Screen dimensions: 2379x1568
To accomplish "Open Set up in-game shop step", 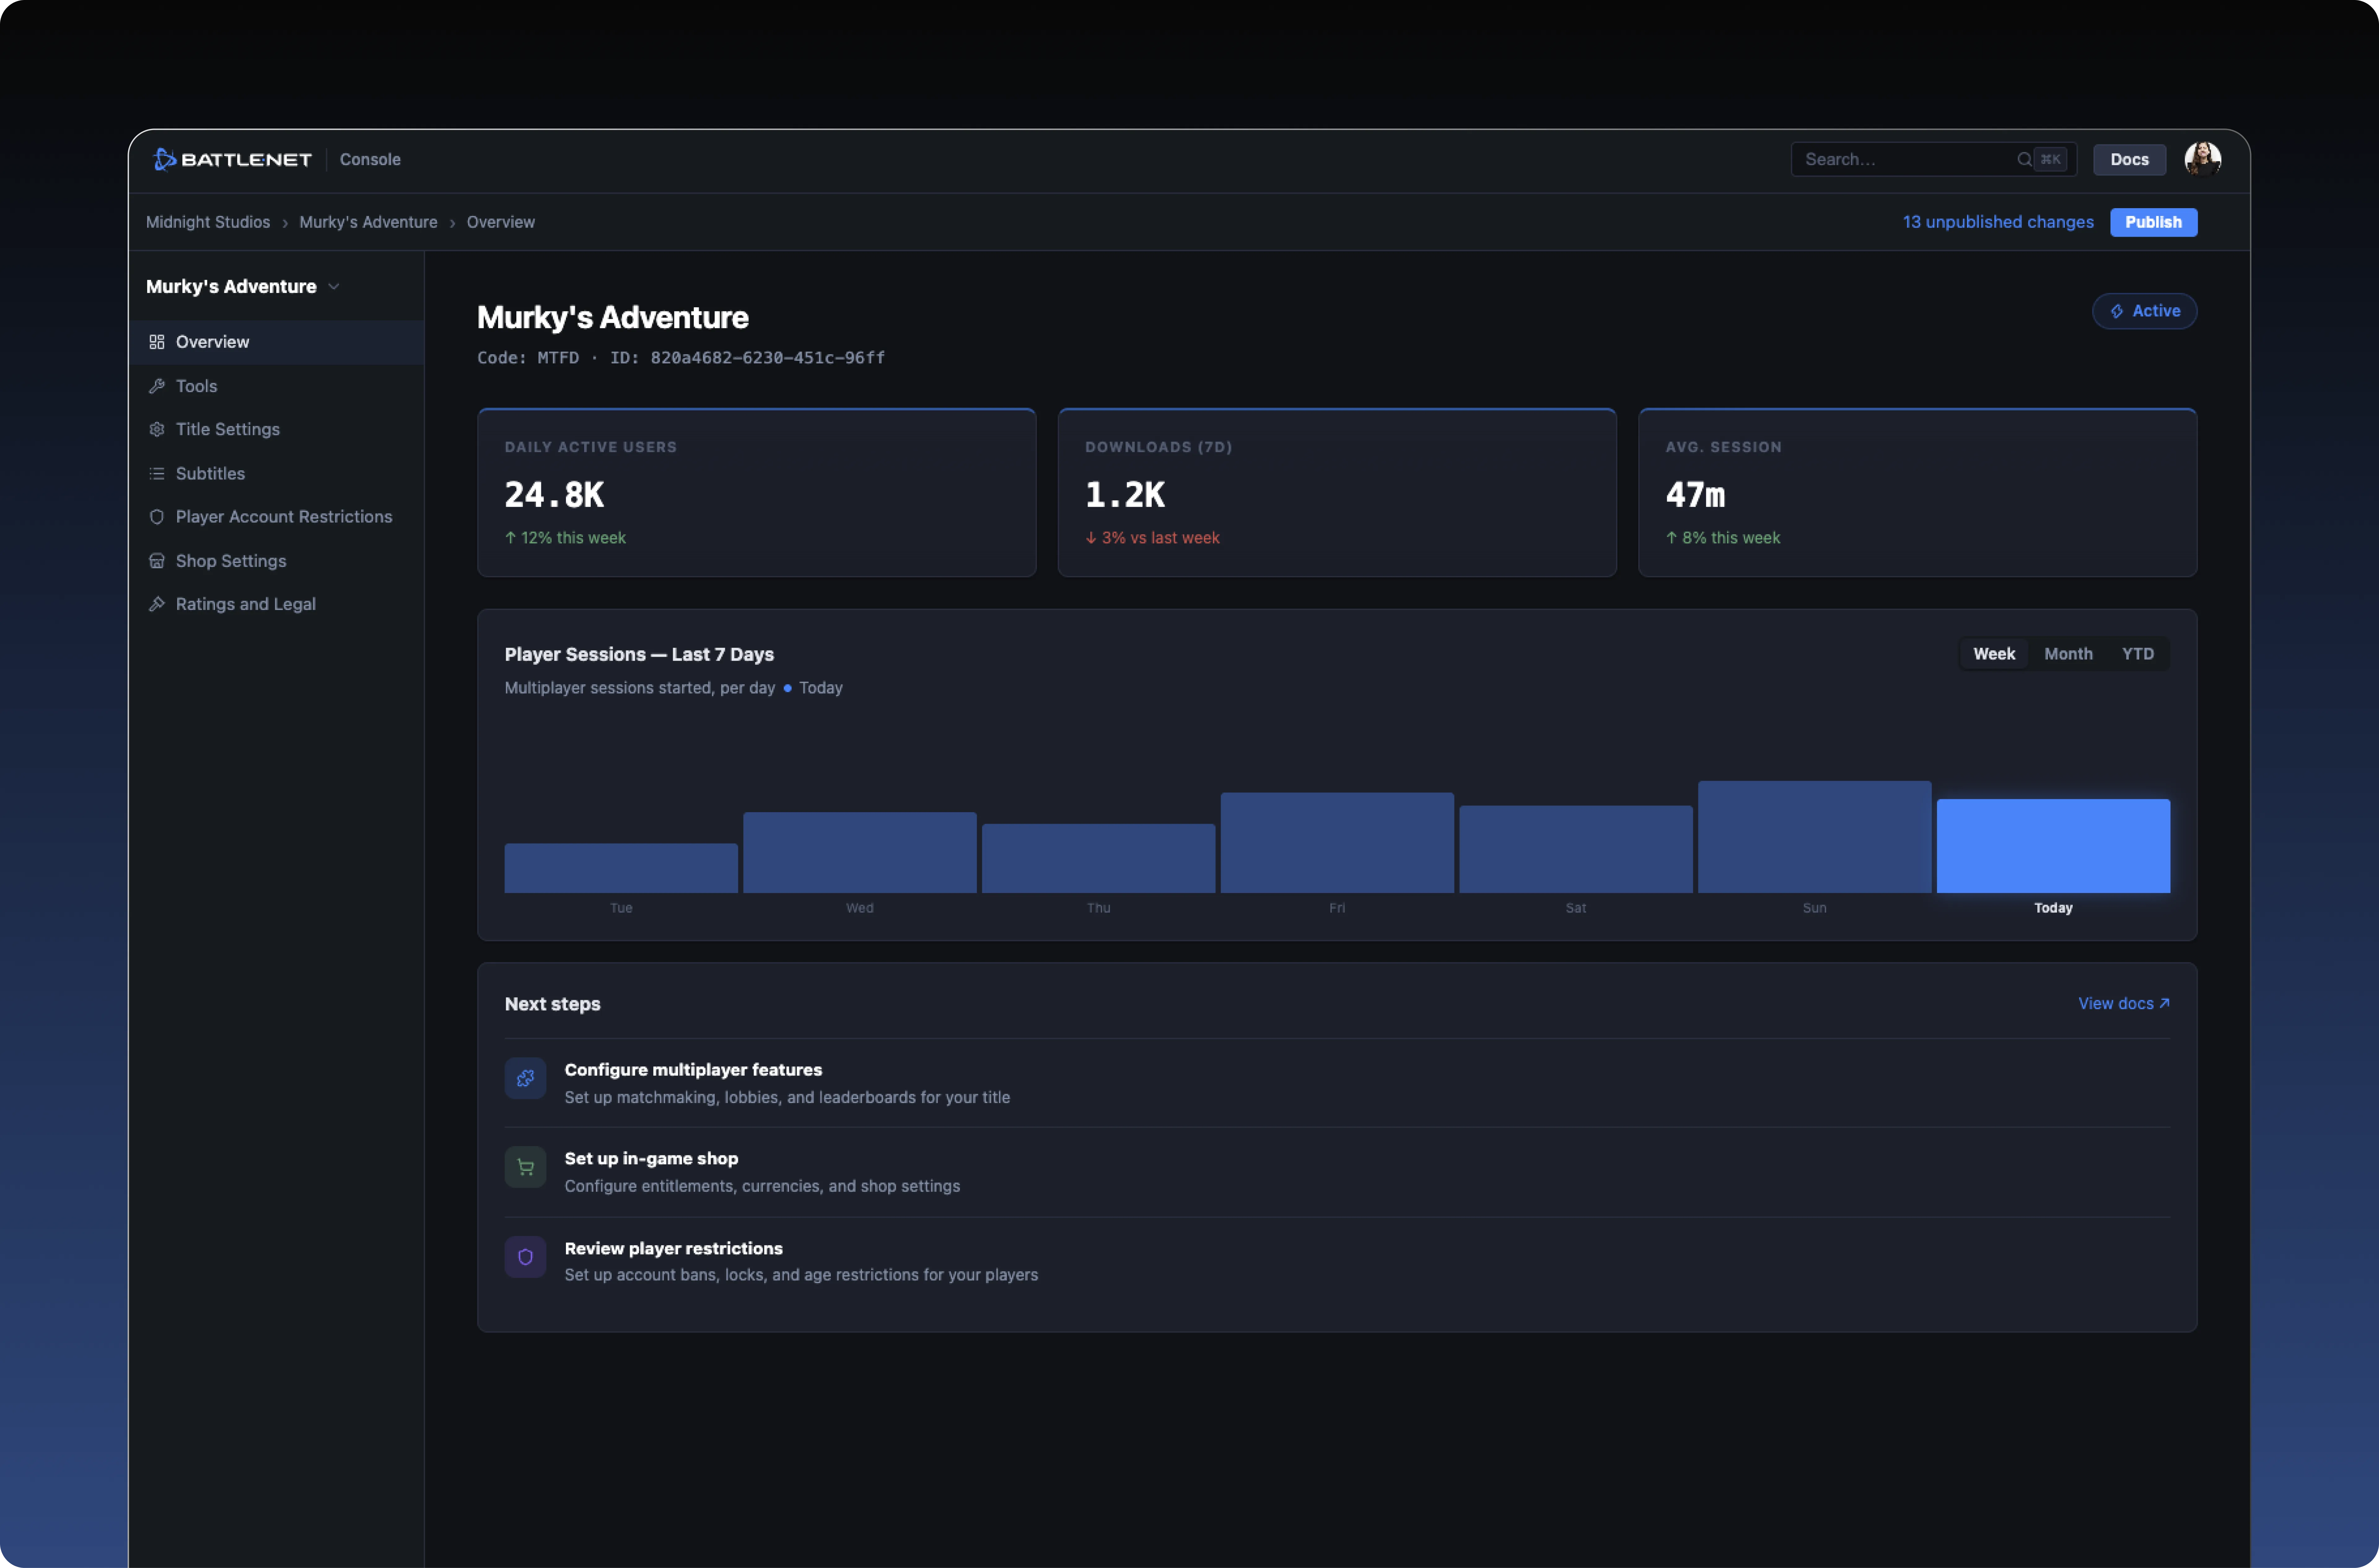I will (1337, 1172).
